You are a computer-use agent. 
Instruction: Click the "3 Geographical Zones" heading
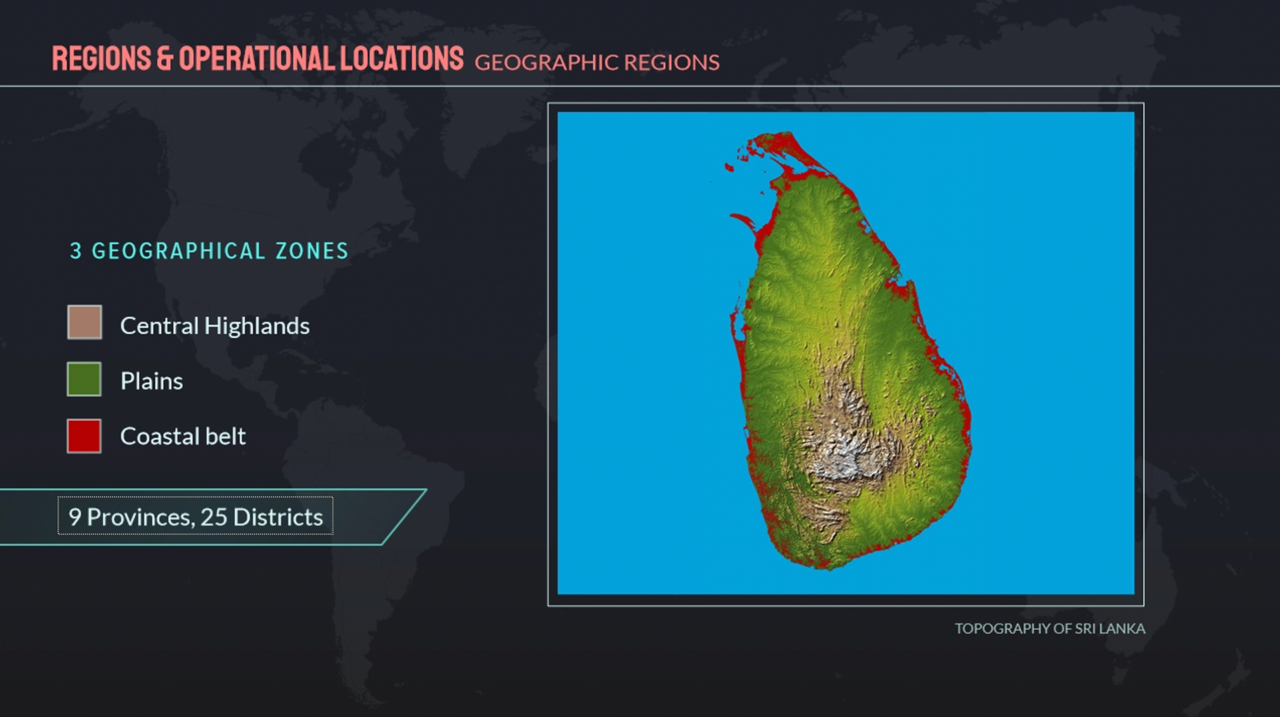pos(209,251)
